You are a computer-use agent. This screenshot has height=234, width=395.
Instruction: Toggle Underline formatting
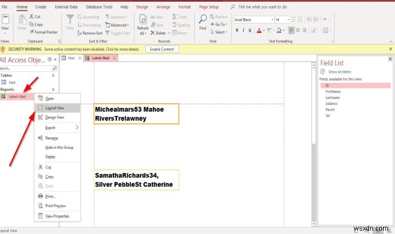tap(250, 30)
